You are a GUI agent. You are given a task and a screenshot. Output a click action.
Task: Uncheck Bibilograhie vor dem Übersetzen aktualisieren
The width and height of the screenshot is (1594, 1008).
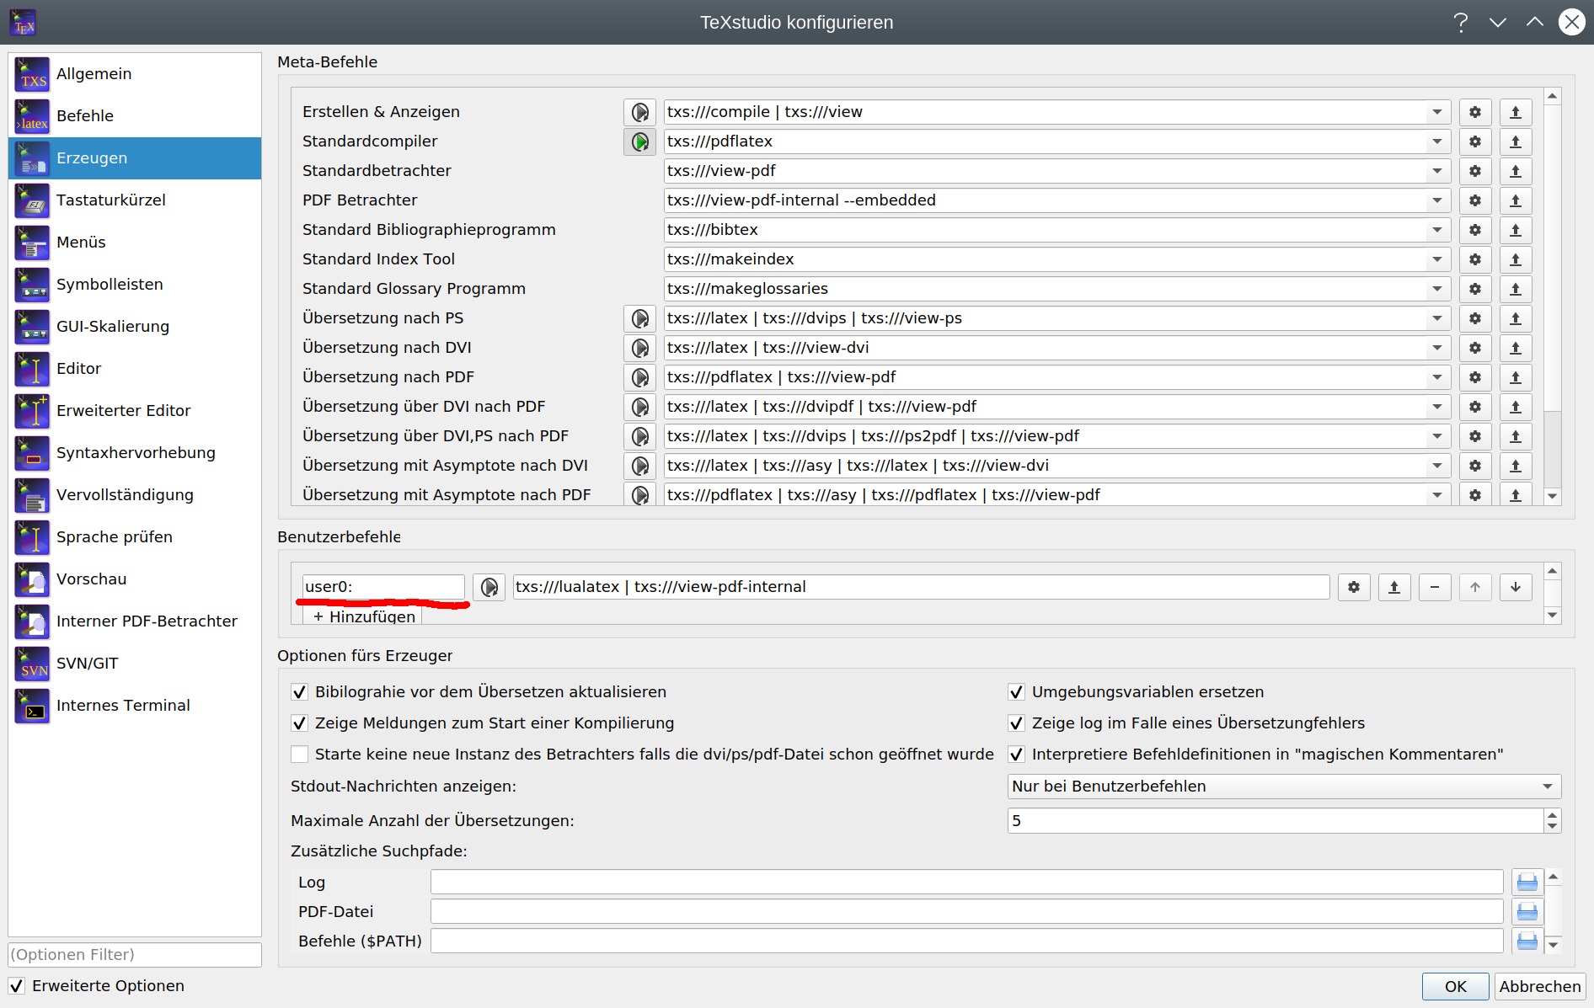coord(299,691)
